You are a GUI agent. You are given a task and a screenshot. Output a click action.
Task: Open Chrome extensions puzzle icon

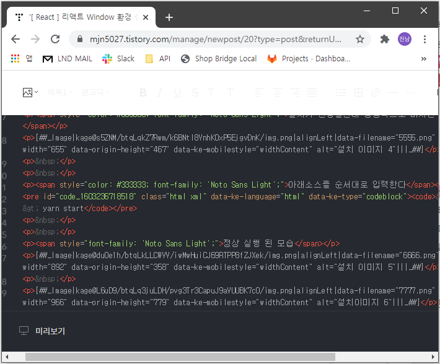click(x=385, y=39)
